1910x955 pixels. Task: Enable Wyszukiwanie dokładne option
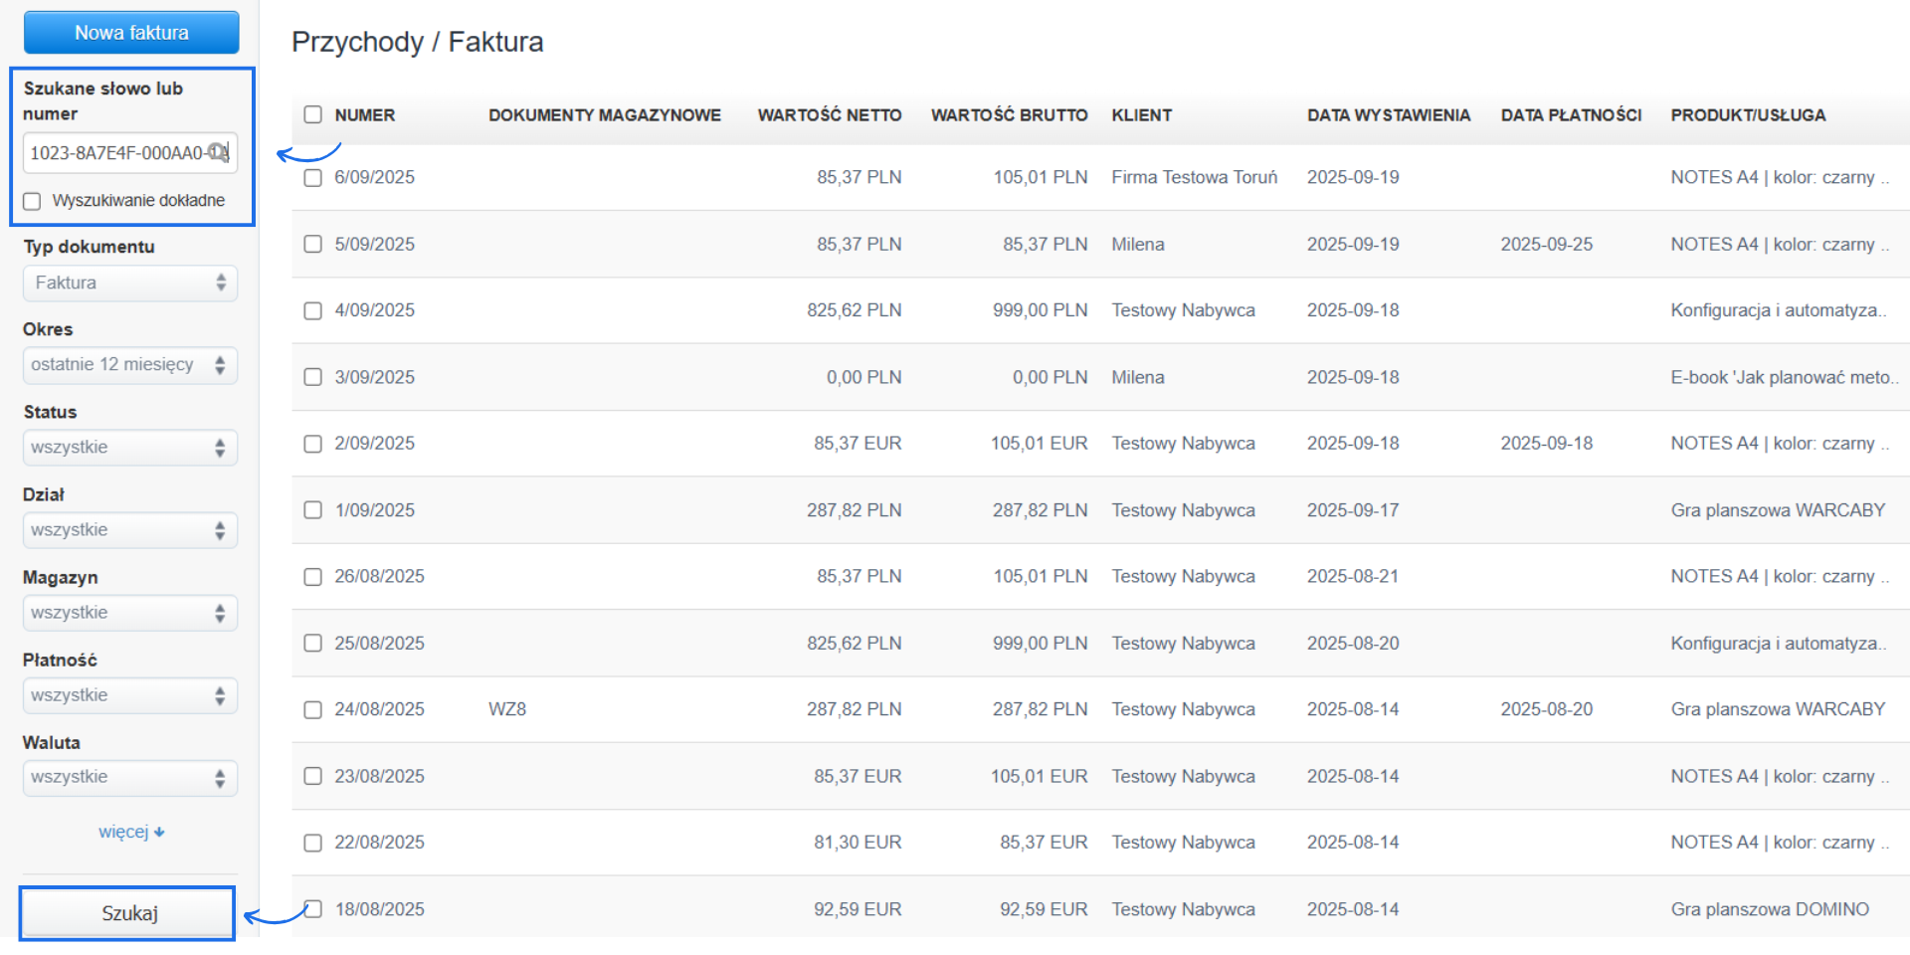[x=31, y=201]
